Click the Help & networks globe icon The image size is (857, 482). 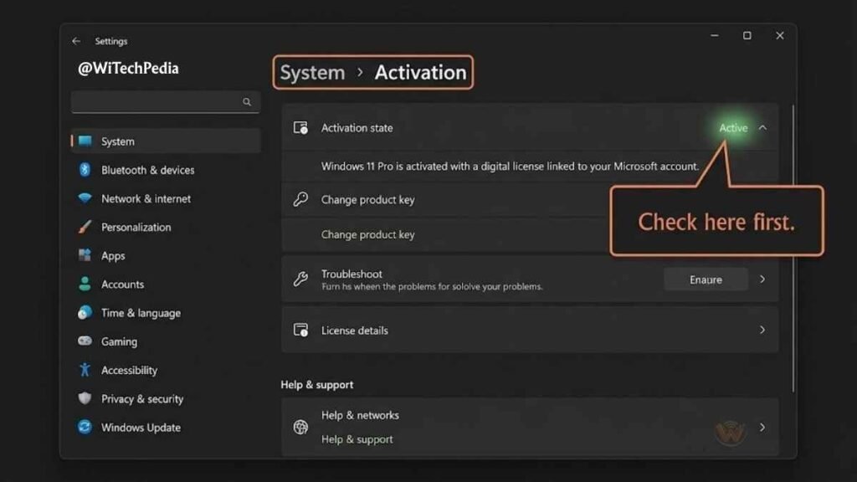(300, 427)
